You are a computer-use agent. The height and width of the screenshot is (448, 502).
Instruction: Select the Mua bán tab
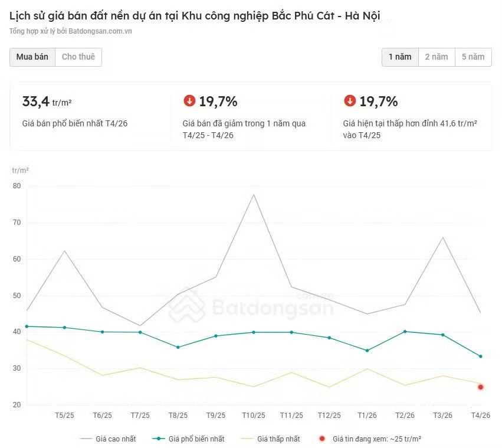click(x=32, y=57)
